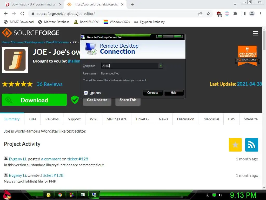Close the Downloads - D Programming tab
The height and width of the screenshot is (200, 266).
point(60,4)
